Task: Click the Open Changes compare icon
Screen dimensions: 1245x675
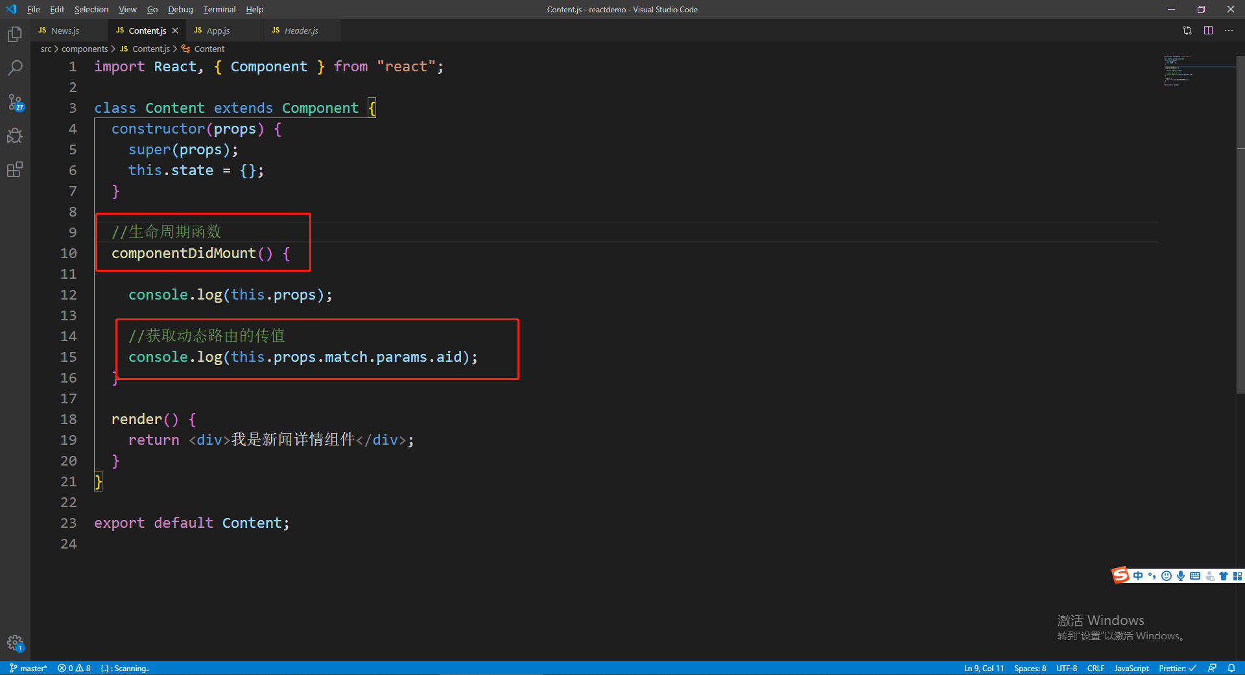Action: point(1187,30)
